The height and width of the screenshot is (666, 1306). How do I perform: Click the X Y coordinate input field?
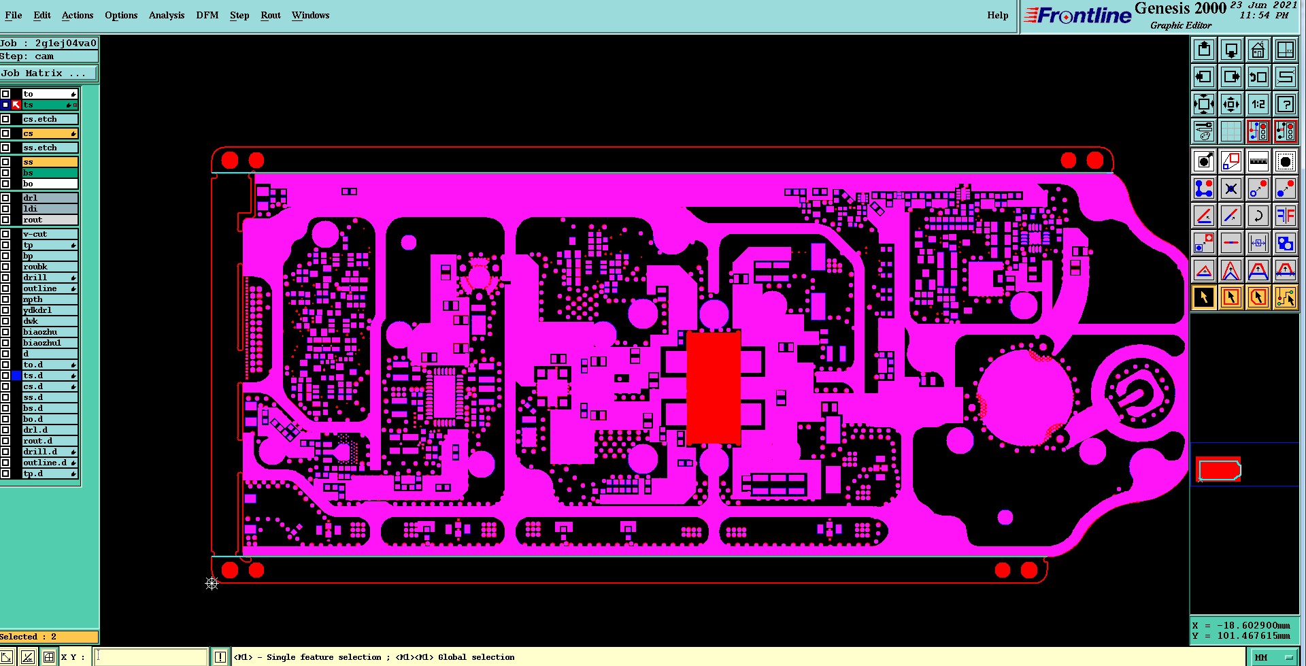151,657
